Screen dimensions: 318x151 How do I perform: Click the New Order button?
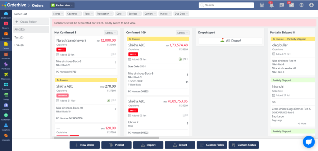(x=84, y=145)
